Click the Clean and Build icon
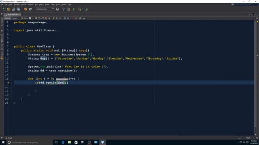 pos(68,9)
